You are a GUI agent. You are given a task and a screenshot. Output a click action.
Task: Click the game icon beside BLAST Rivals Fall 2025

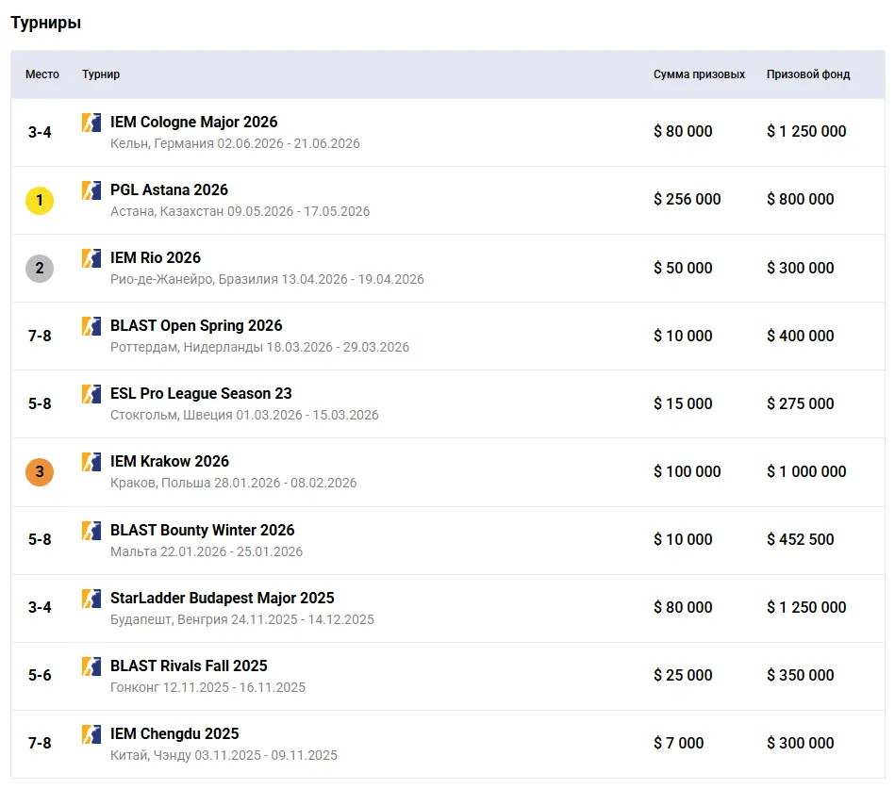point(91,666)
